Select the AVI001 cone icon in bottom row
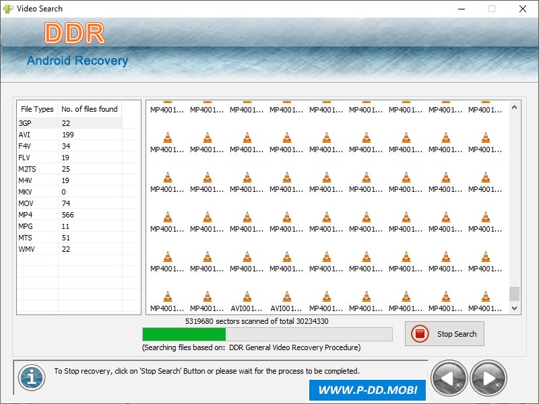Image resolution: width=539 pixels, height=404 pixels. (247, 296)
